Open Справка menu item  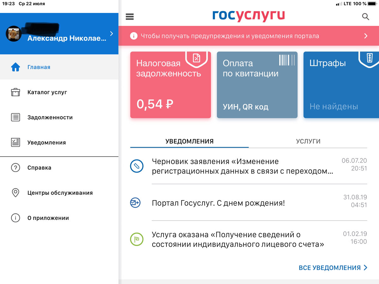pyautogui.click(x=59, y=168)
